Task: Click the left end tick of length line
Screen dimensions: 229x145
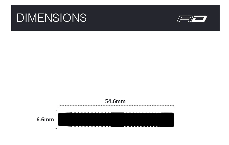Action: pyautogui.click(x=58, y=106)
